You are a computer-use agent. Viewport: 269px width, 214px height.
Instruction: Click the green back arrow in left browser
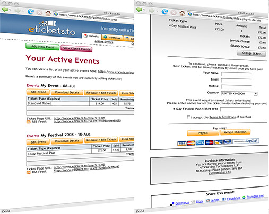click(5, 10)
